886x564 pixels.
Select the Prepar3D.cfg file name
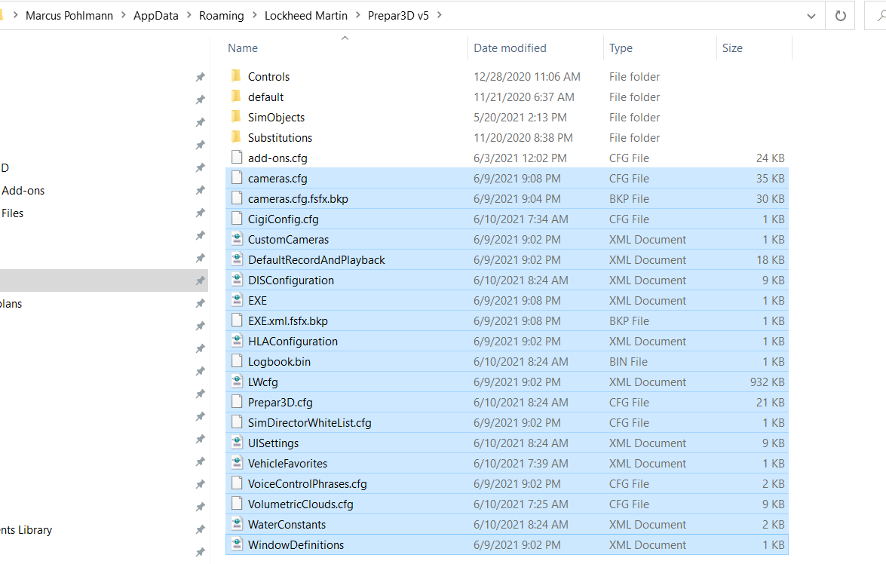tap(280, 403)
